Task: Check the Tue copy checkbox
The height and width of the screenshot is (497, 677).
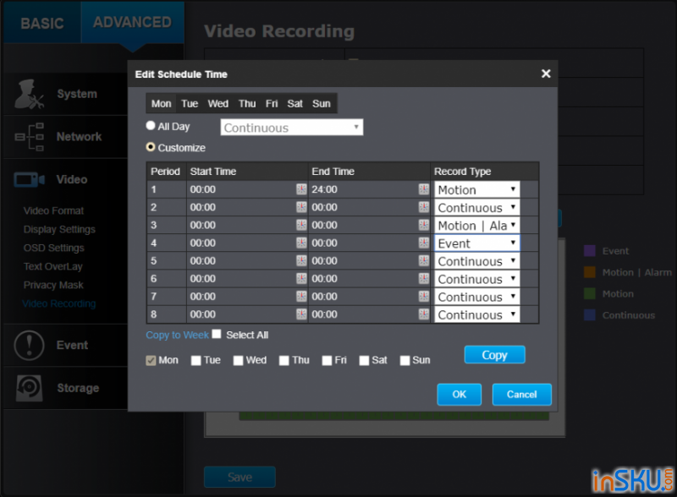Action: pyautogui.click(x=196, y=360)
